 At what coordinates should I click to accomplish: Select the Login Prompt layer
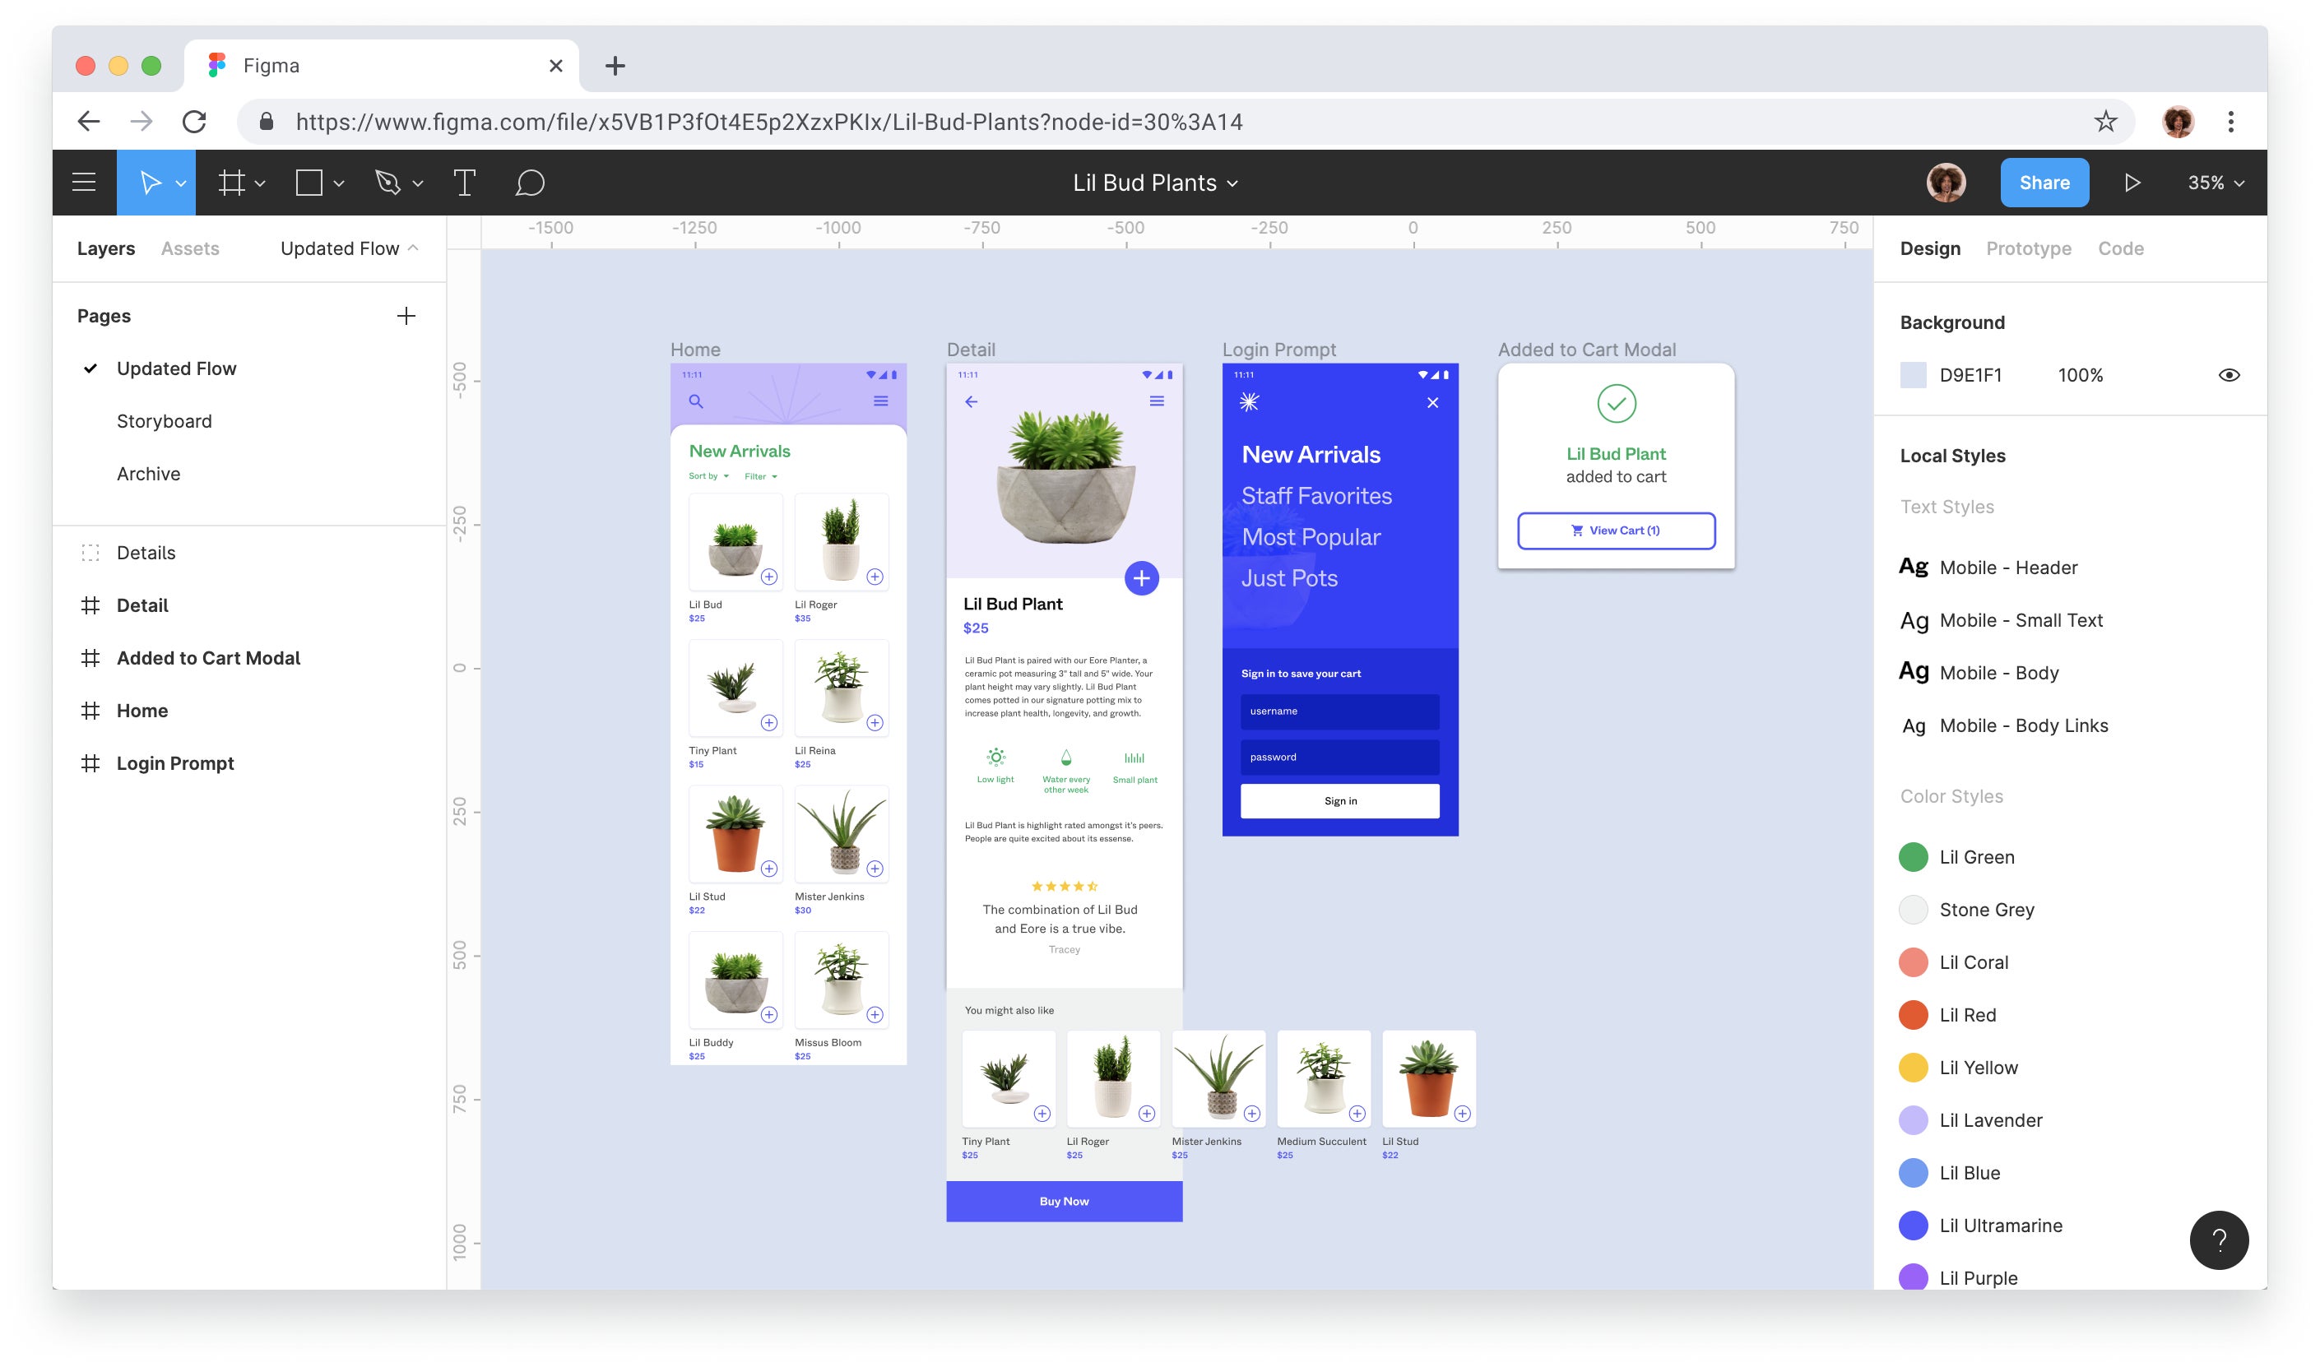click(x=174, y=762)
